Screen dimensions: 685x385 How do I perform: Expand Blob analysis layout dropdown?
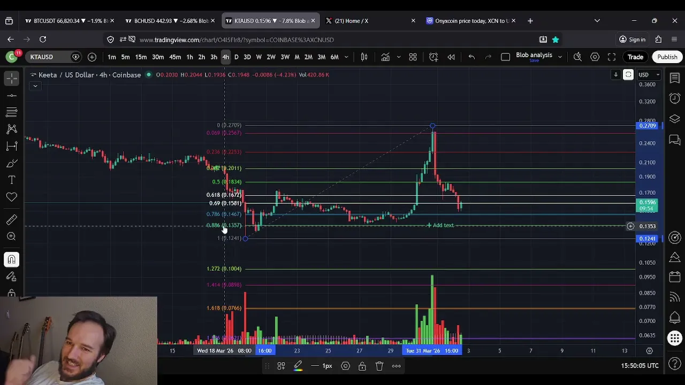pyautogui.click(x=560, y=57)
